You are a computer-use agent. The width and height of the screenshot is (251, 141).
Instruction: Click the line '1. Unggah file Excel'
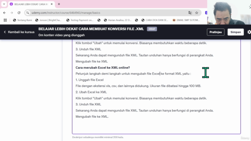click(x=89, y=80)
